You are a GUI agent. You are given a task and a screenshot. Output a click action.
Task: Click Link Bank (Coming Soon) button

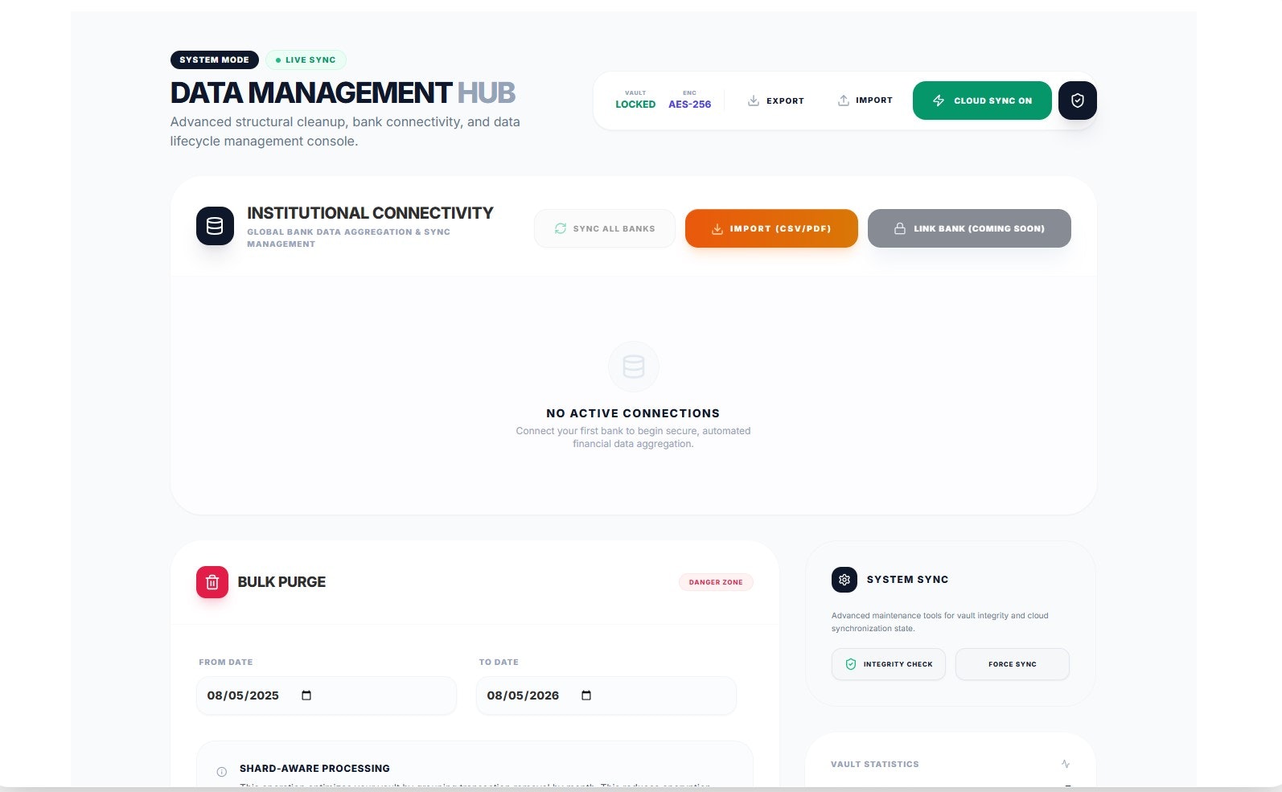(969, 228)
